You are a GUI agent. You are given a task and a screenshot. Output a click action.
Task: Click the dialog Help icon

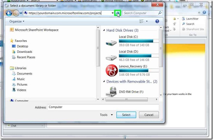point(157,21)
